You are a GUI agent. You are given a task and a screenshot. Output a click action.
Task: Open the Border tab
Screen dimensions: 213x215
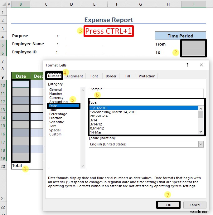[x=111, y=76]
